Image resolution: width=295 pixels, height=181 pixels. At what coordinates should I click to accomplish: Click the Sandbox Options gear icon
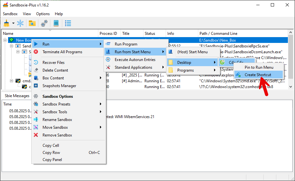(36, 96)
